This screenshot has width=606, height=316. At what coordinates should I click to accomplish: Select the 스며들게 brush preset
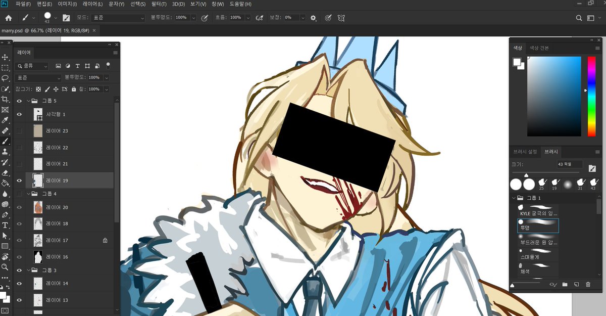click(538, 254)
